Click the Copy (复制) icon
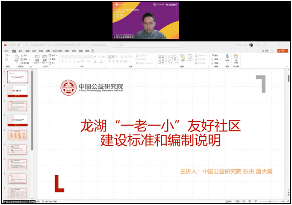Image resolution: width=292 pixels, height=205 pixels. pos(22,59)
